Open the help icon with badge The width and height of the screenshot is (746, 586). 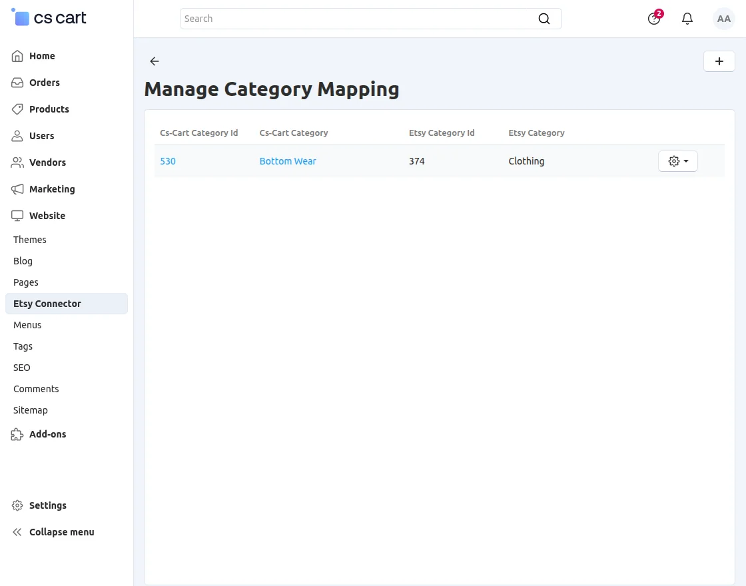[654, 19]
